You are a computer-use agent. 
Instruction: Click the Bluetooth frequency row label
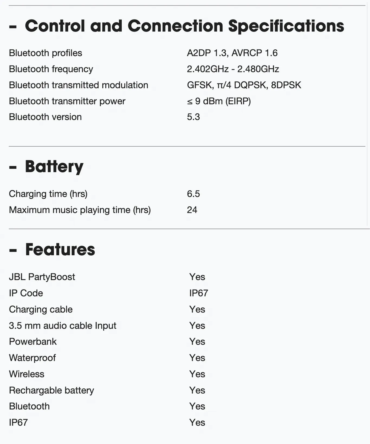(51, 69)
